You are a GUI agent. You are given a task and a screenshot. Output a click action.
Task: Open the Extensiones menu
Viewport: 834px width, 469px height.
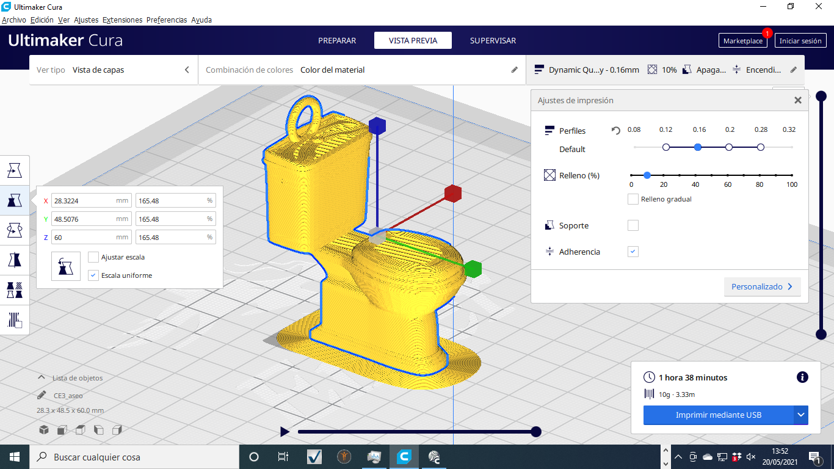tap(122, 20)
